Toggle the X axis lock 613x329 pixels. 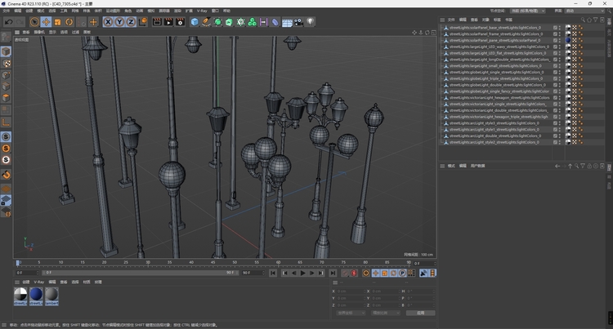(109, 22)
